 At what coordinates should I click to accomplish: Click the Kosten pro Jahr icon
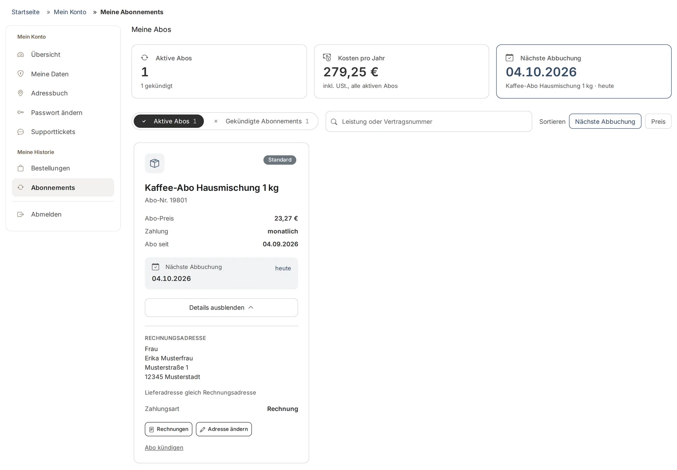click(x=327, y=58)
